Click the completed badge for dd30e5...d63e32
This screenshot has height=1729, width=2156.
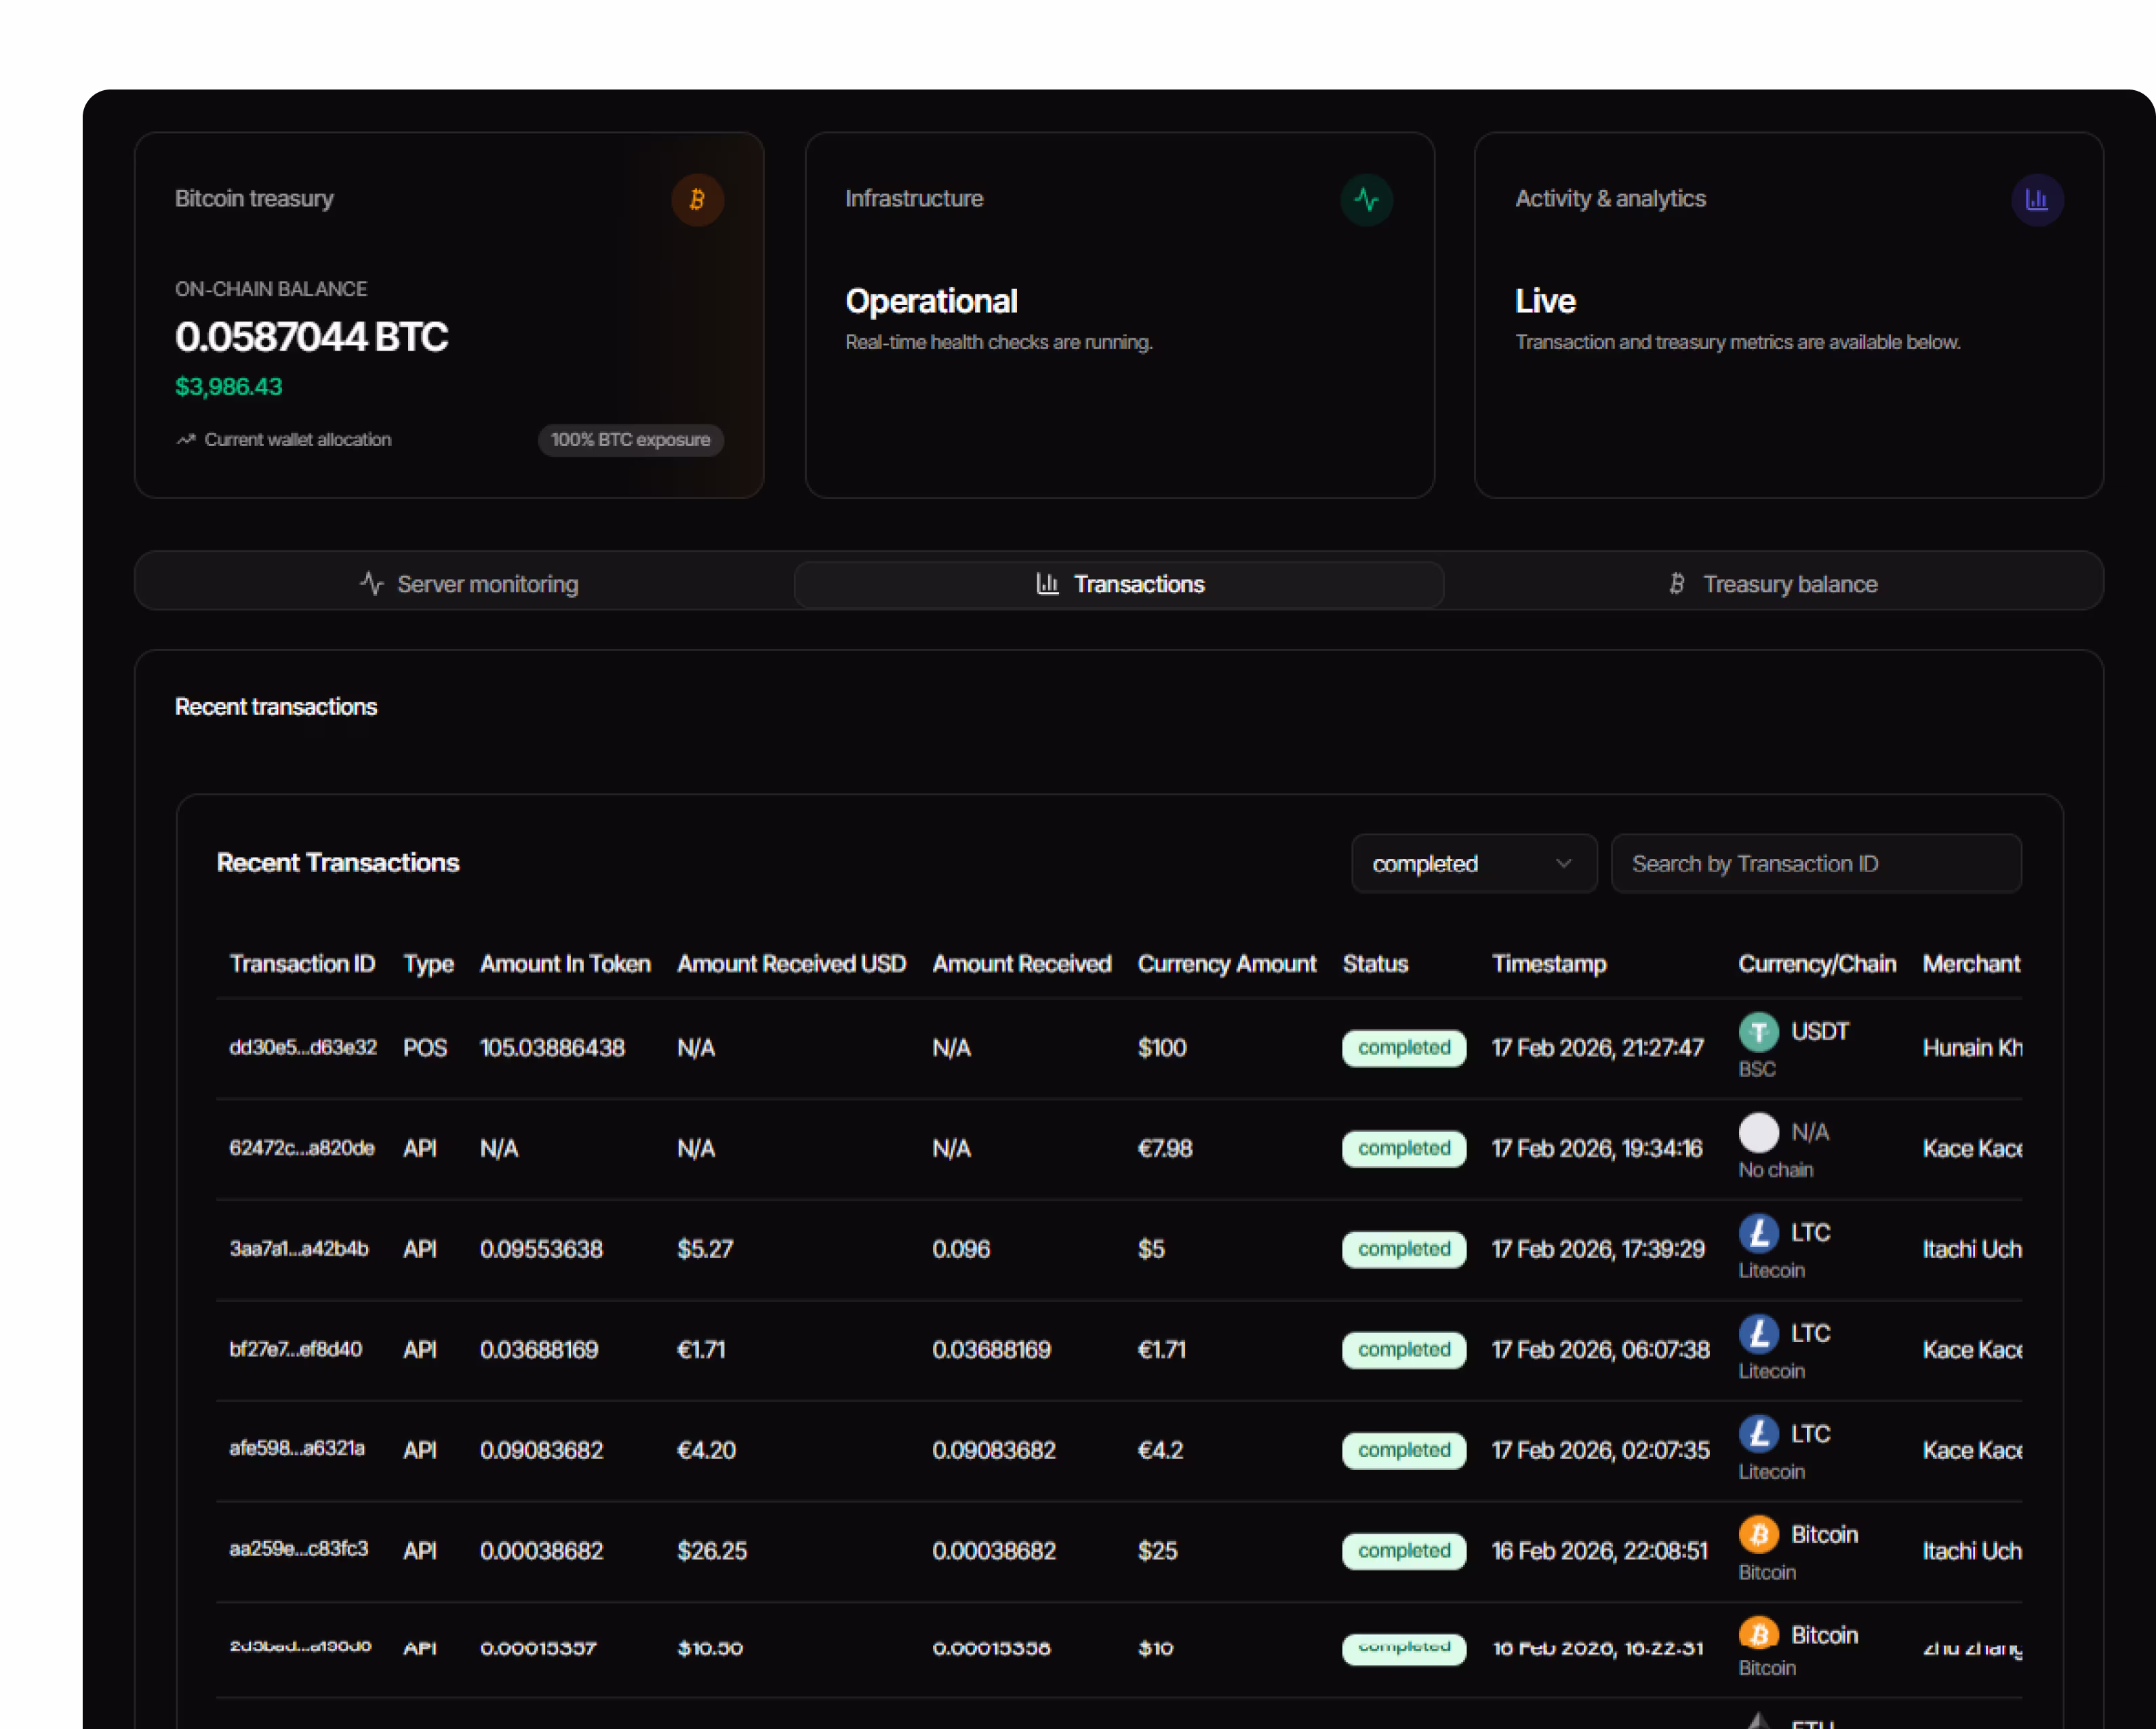click(x=1404, y=1048)
